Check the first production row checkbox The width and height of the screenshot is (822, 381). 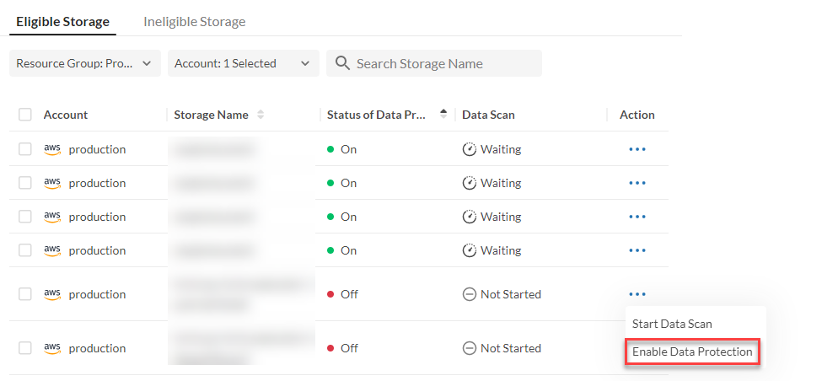coord(25,149)
